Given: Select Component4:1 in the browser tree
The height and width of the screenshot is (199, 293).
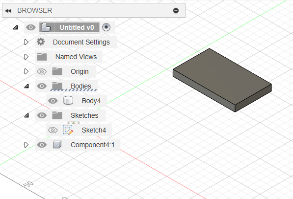Looking at the screenshot, I should coord(93,145).
